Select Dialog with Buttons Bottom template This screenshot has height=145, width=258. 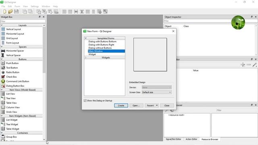(x=102, y=41)
